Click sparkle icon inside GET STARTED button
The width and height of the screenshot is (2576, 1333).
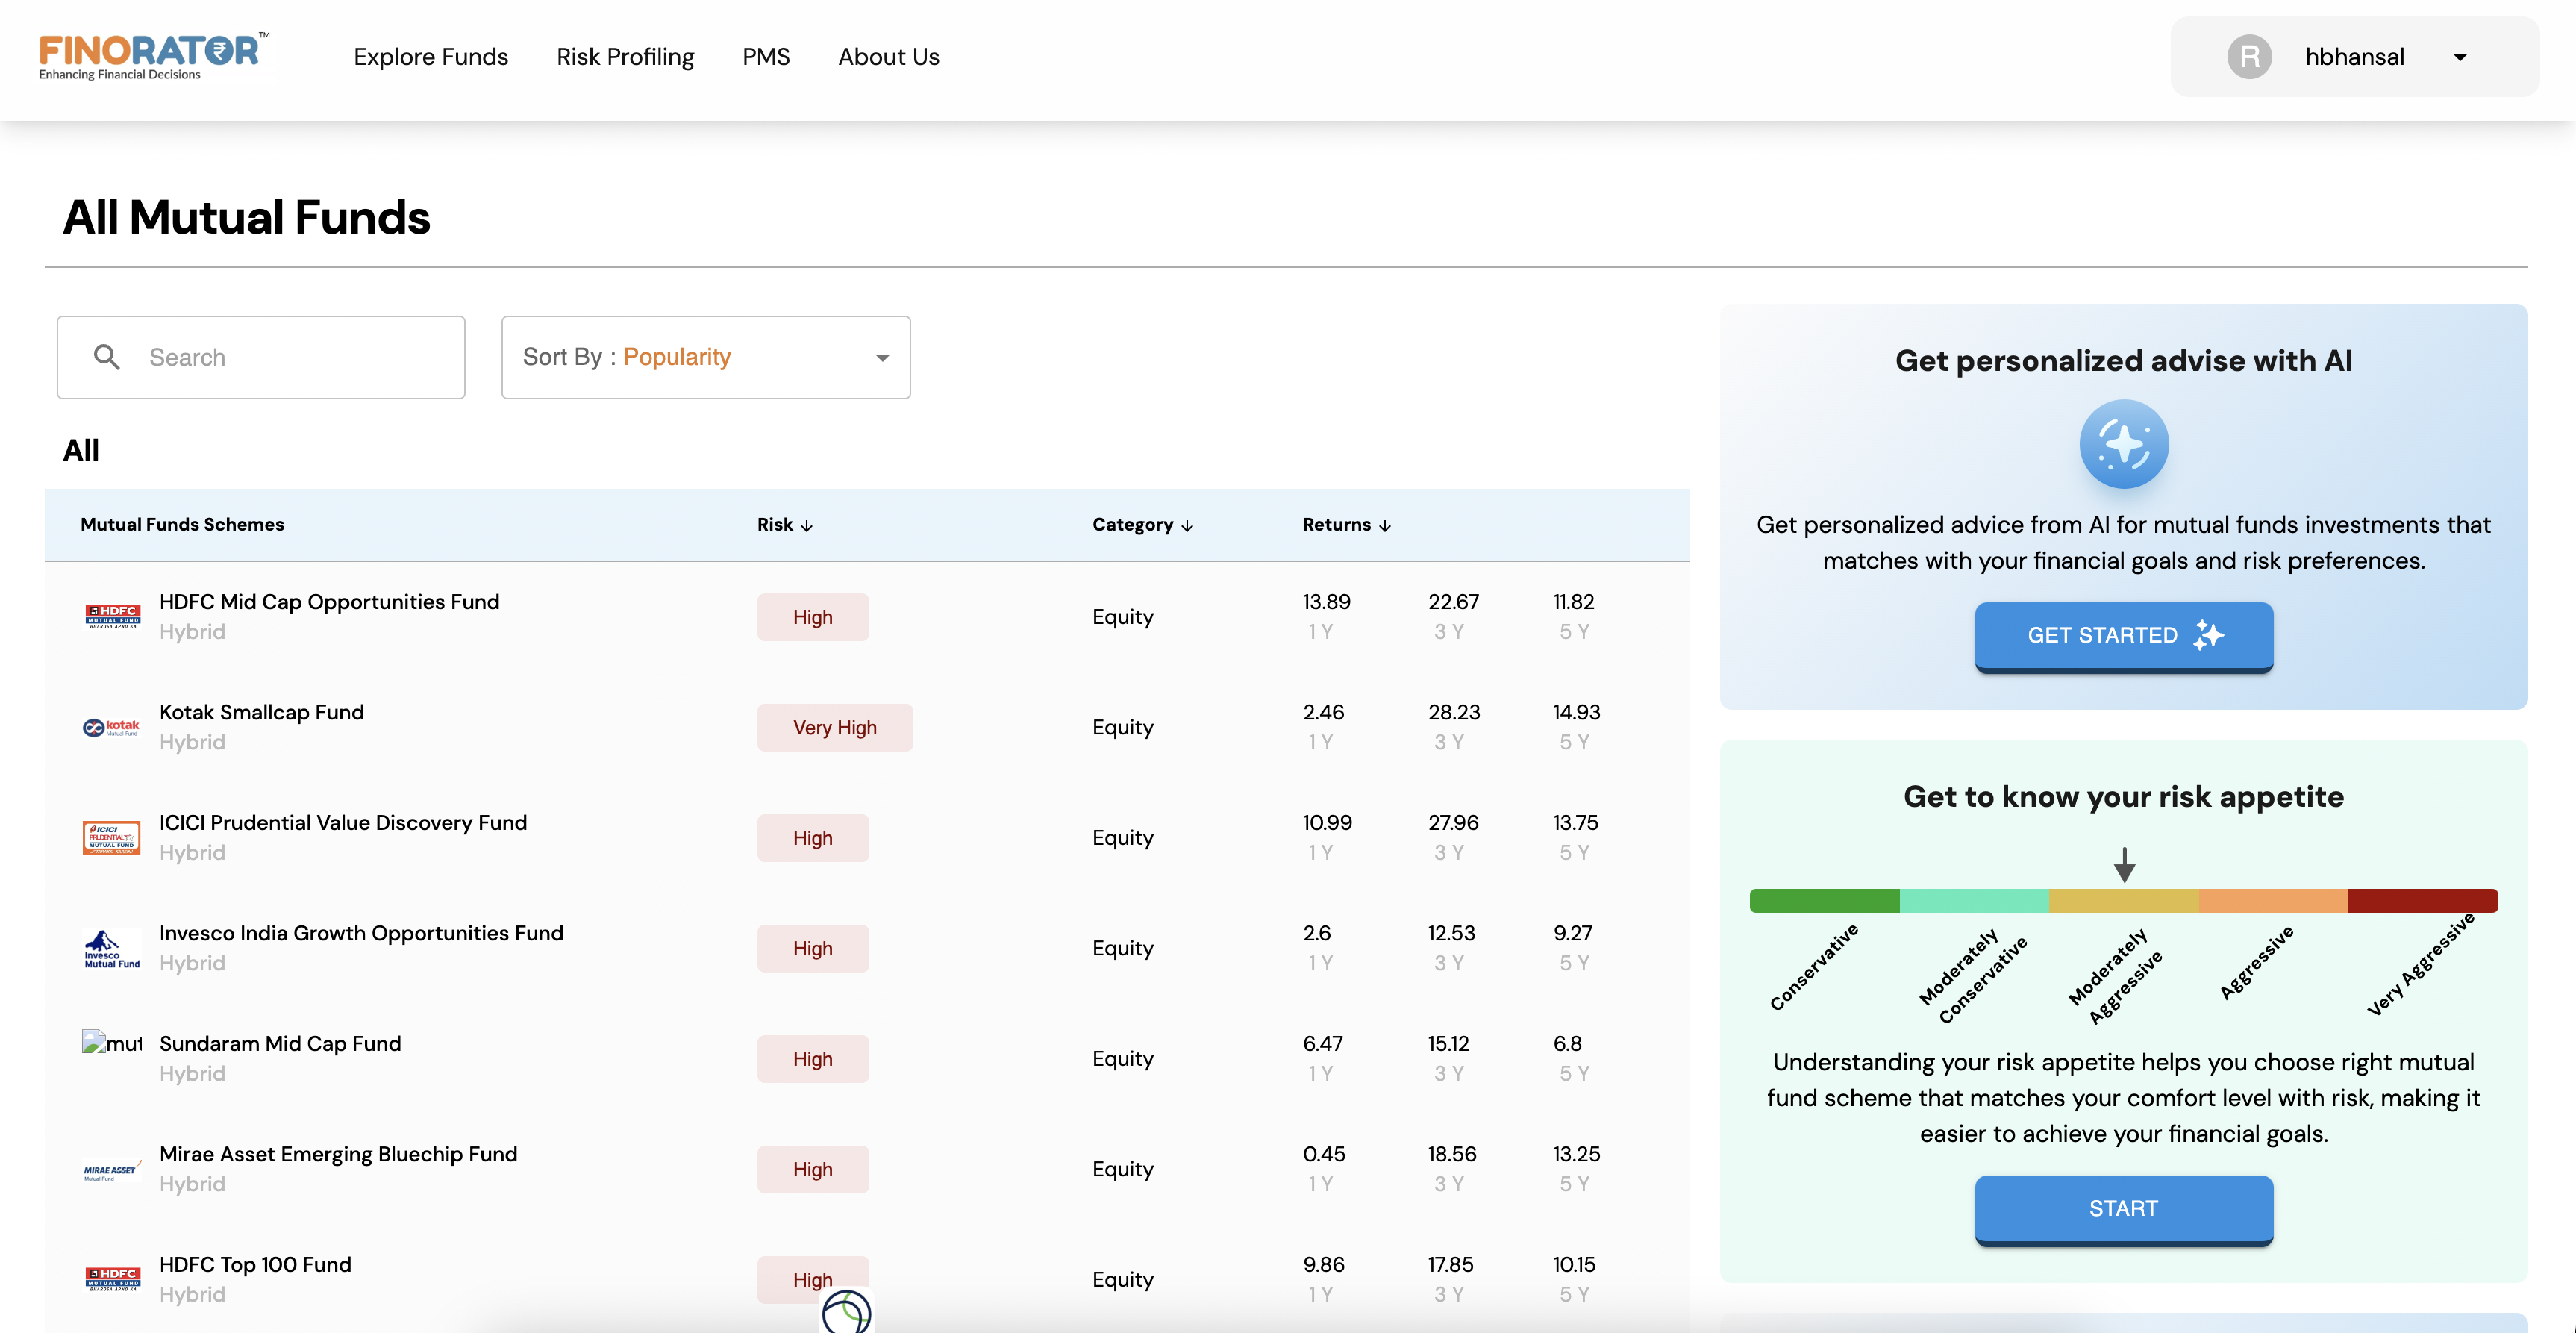tap(2208, 635)
